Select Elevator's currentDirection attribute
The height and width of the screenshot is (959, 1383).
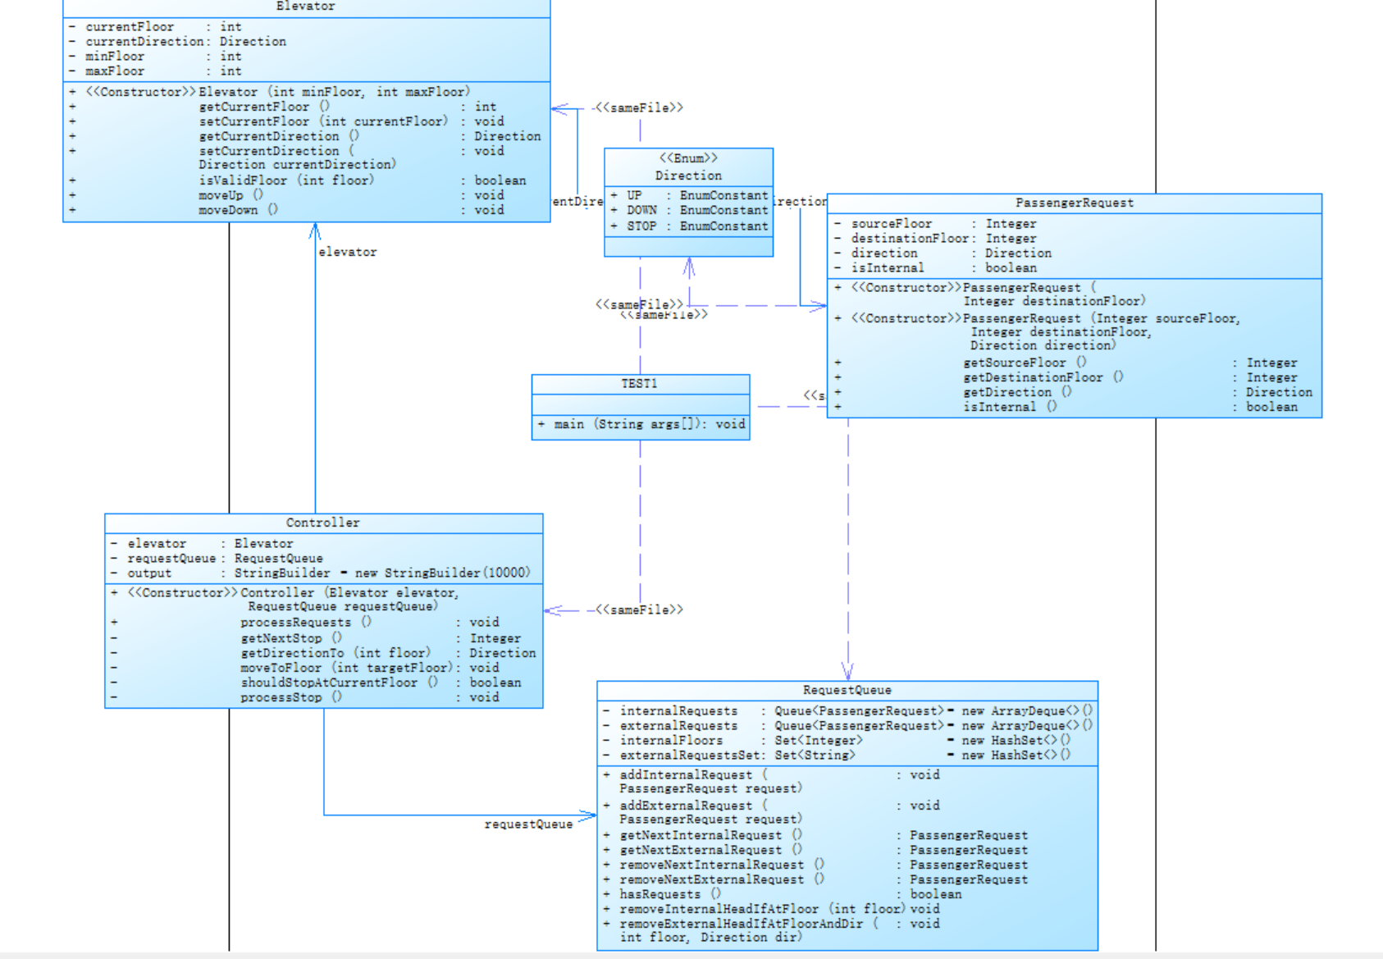click(177, 42)
